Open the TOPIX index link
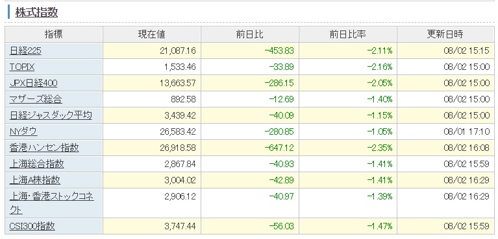The image size is (498, 239). click(22, 67)
